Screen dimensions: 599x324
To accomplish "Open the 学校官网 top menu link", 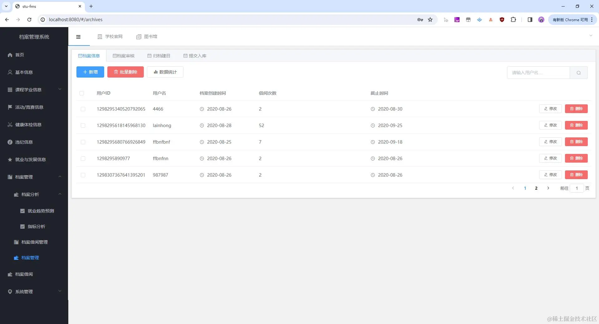I will pos(110,37).
